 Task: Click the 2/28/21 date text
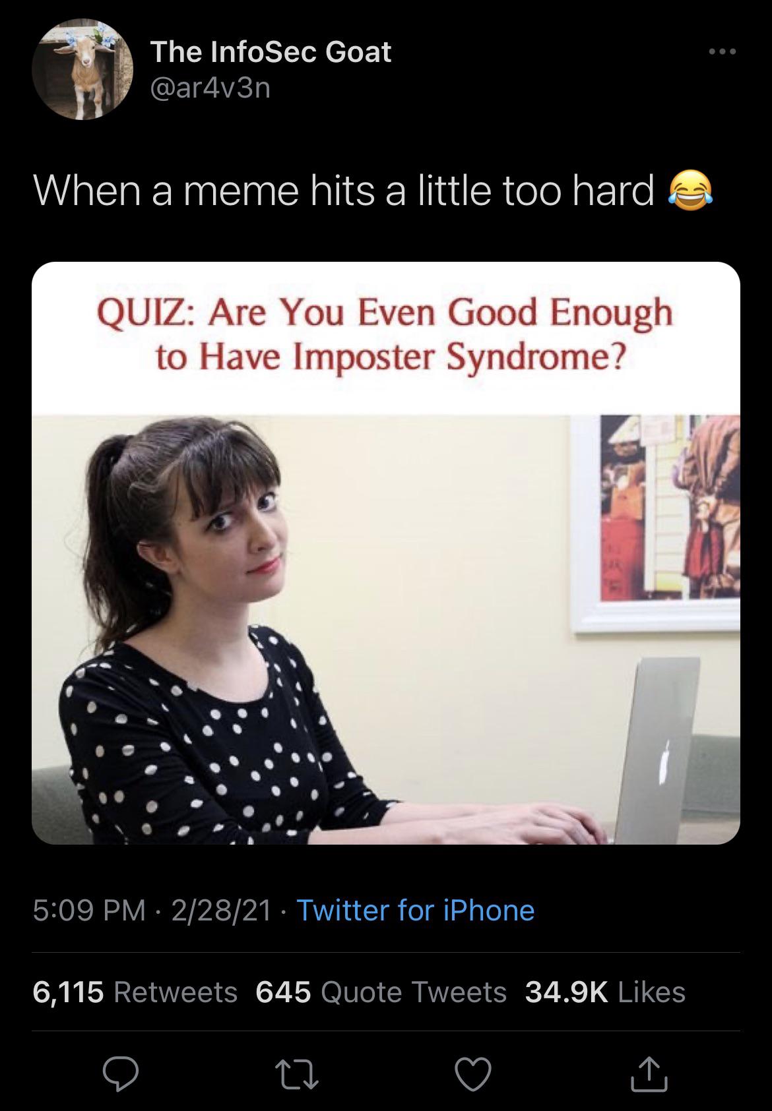pyautogui.click(x=222, y=911)
